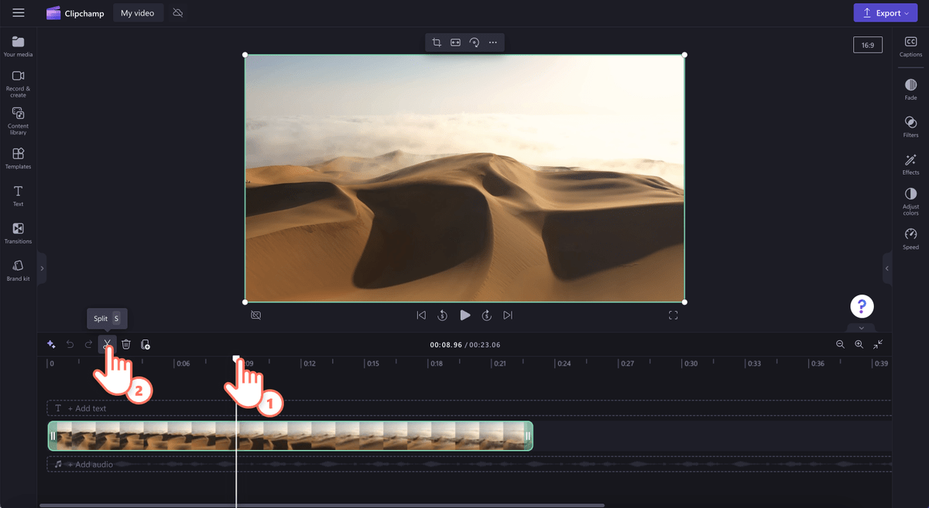Open the Your media panel
The height and width of the screenshot is (508, 929).
17,46
